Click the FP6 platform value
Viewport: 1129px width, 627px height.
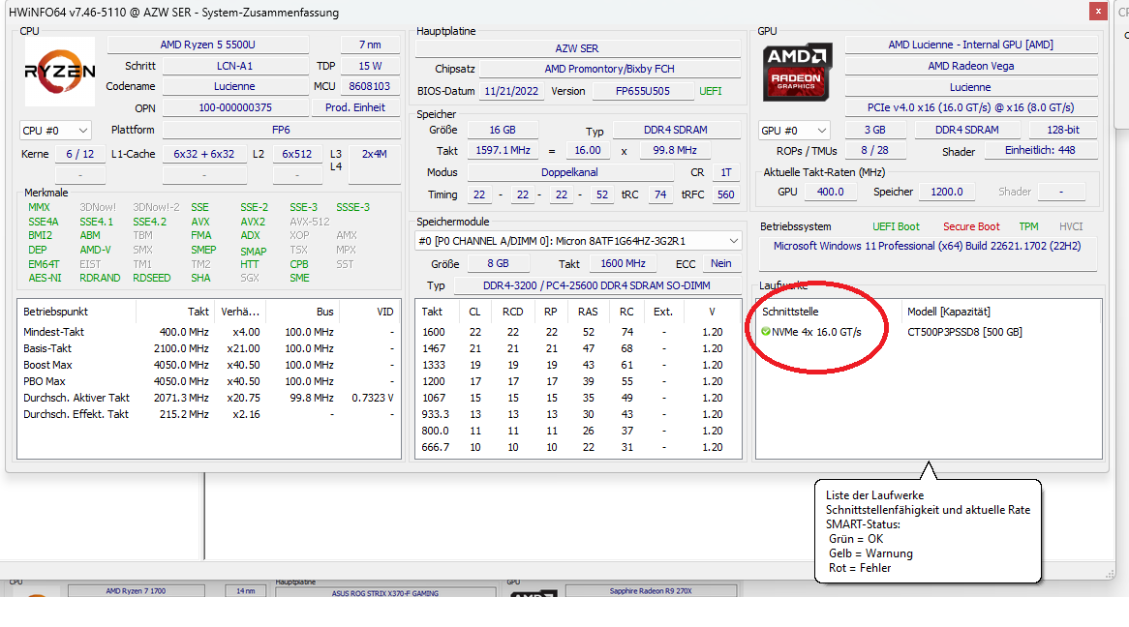point(281,130)
